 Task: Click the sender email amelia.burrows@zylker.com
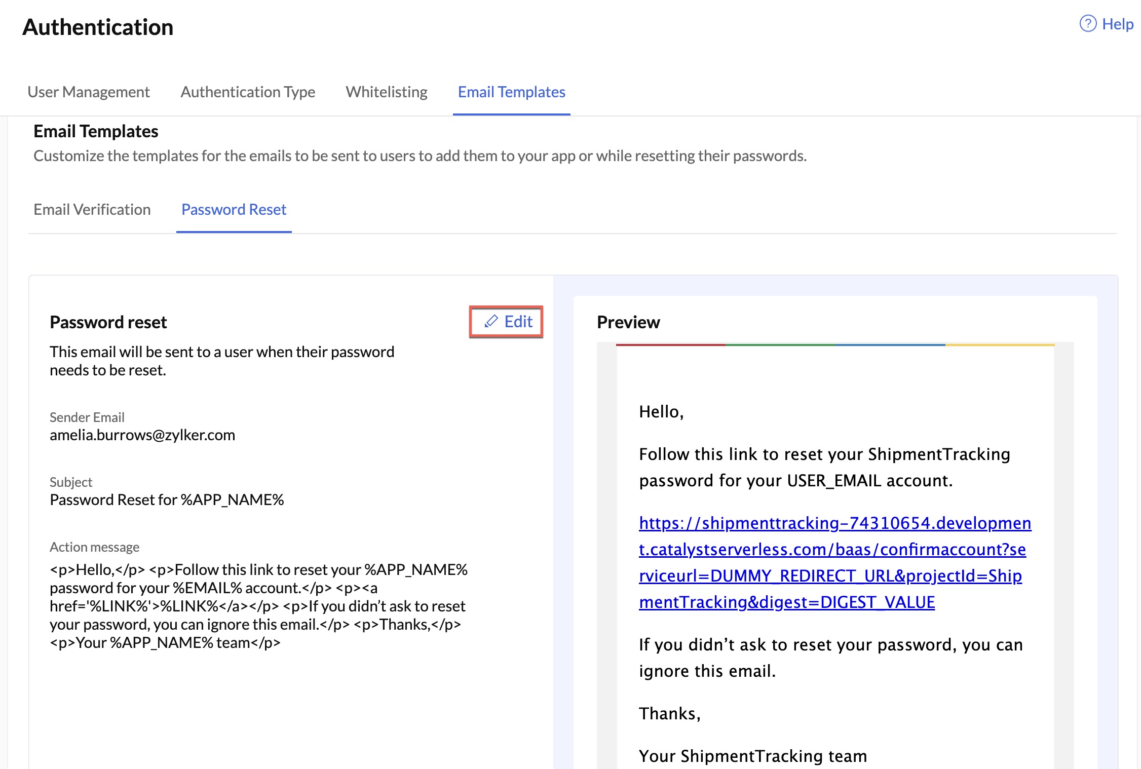click(x=142, y=435)
